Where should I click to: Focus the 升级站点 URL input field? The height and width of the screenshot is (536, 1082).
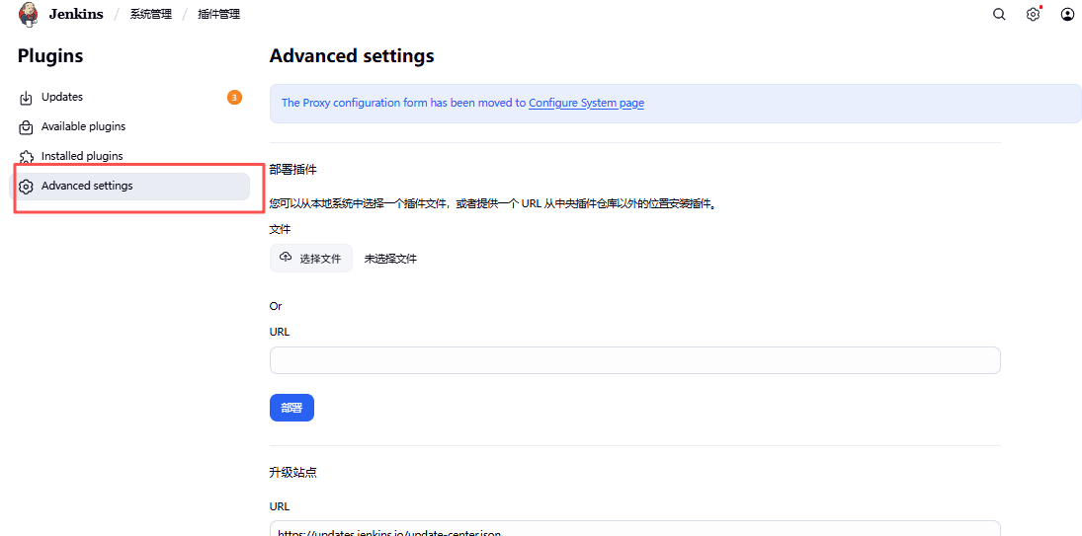tap(634, 528)
